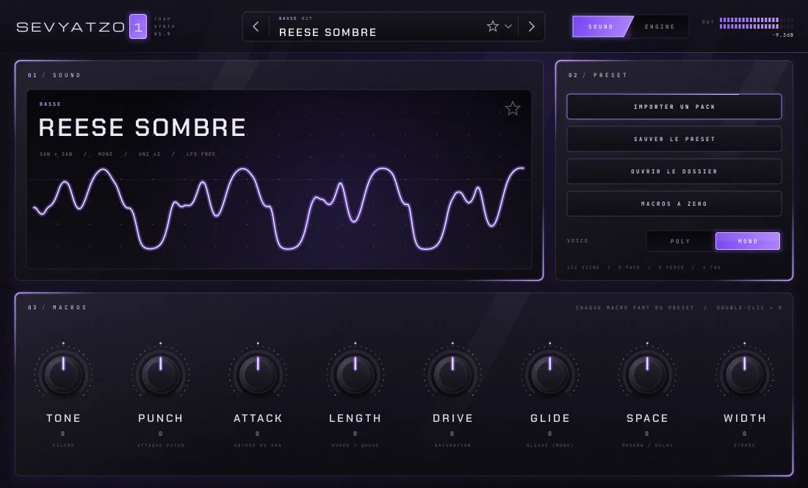The image size is (808, 488).
Task: Go to the previous preset with the left arrow
Action: coord(256,26)
